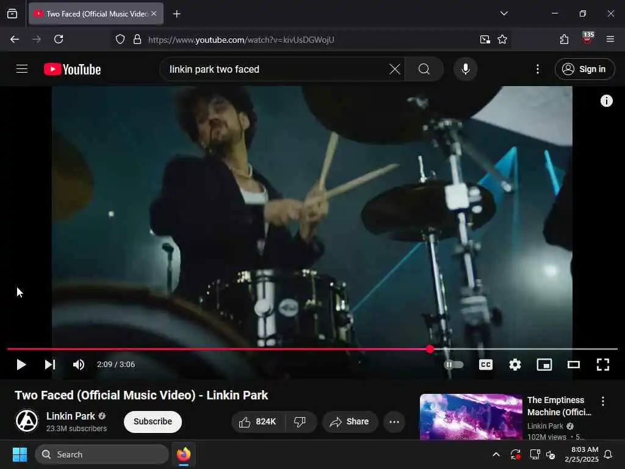Open the taskbar clock and date
This screenshot has width=625, height=469.
pyautogui.click(x=582, y=454)
